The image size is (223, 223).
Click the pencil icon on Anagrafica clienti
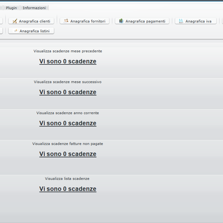(14, 21)
